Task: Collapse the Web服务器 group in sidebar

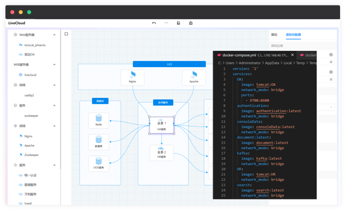Action: coord(54,35)
